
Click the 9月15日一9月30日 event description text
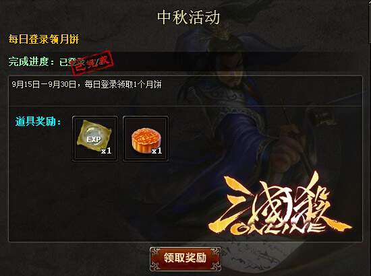tap(86, 84)
